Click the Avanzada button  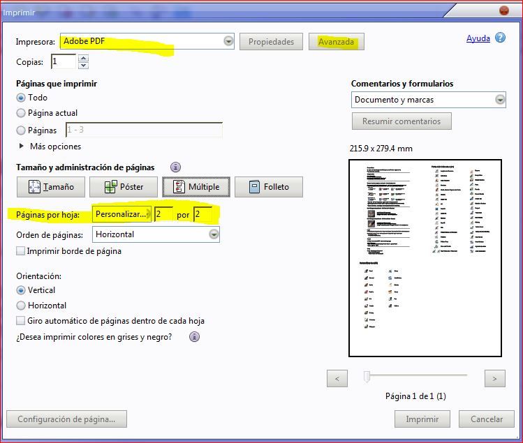pos(337,42)
